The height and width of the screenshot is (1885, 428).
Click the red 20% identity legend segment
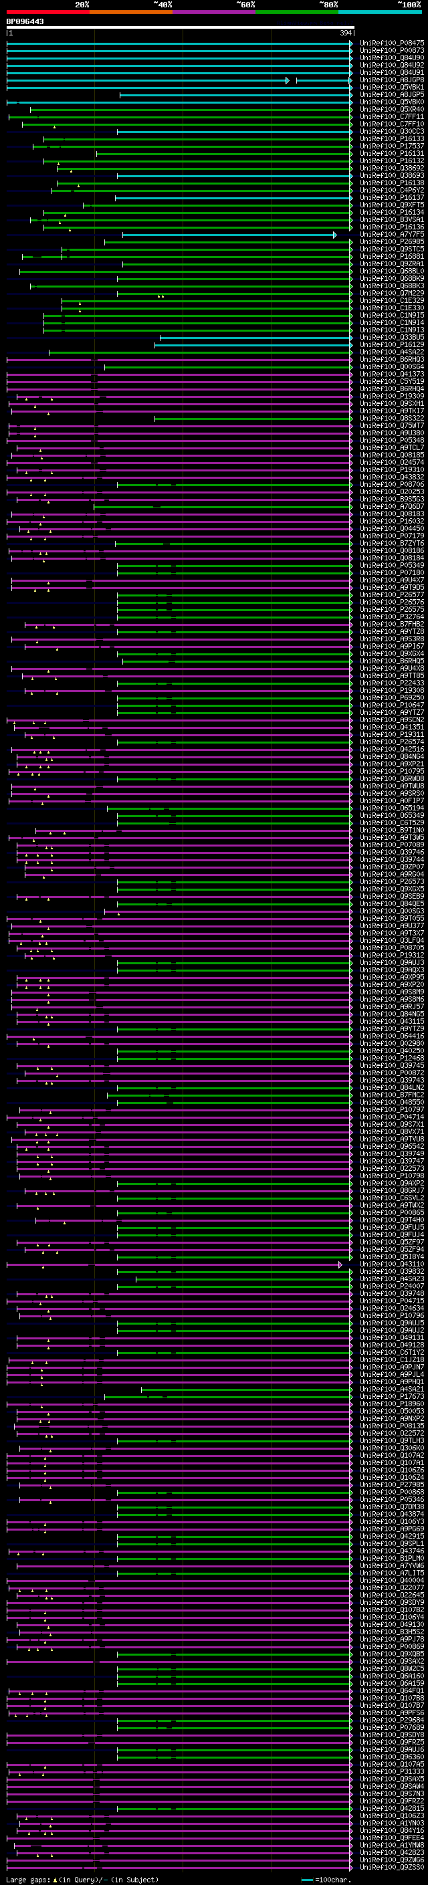(48, 12)
